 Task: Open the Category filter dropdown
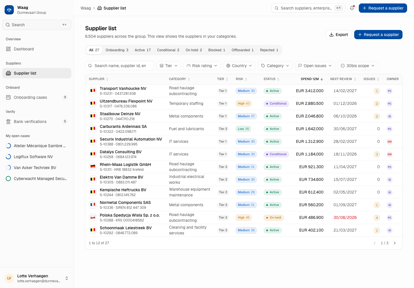pyautogui.click(x=275, y=66)
